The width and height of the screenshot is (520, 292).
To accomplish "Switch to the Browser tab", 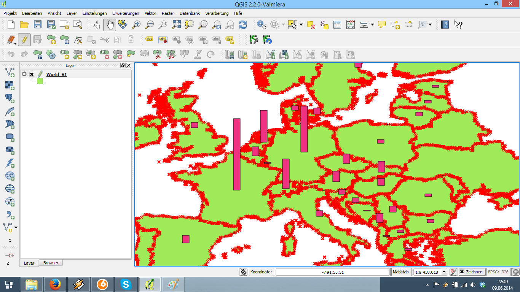I will pyautogui.click(x=51, y=263).
